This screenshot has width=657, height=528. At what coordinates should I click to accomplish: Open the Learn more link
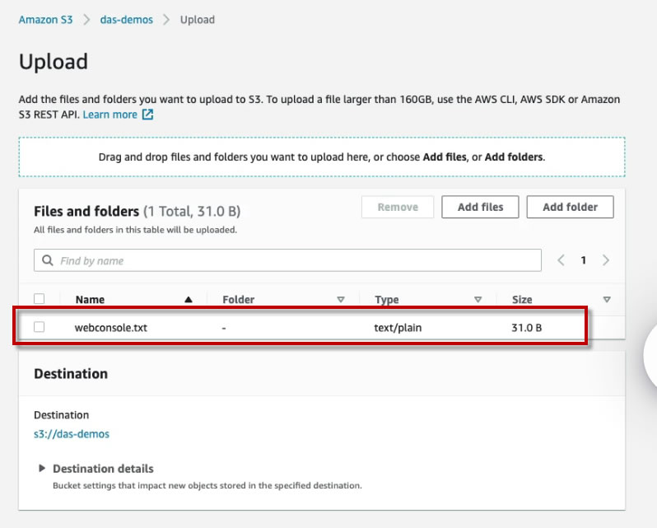click(109, 114)
